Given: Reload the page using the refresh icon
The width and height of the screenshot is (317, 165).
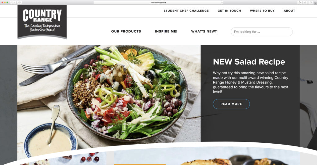Looking at the screenshot, I should click(222, 2).
